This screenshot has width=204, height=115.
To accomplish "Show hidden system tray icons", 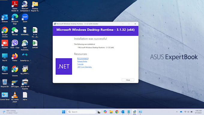I will point(177,112).
